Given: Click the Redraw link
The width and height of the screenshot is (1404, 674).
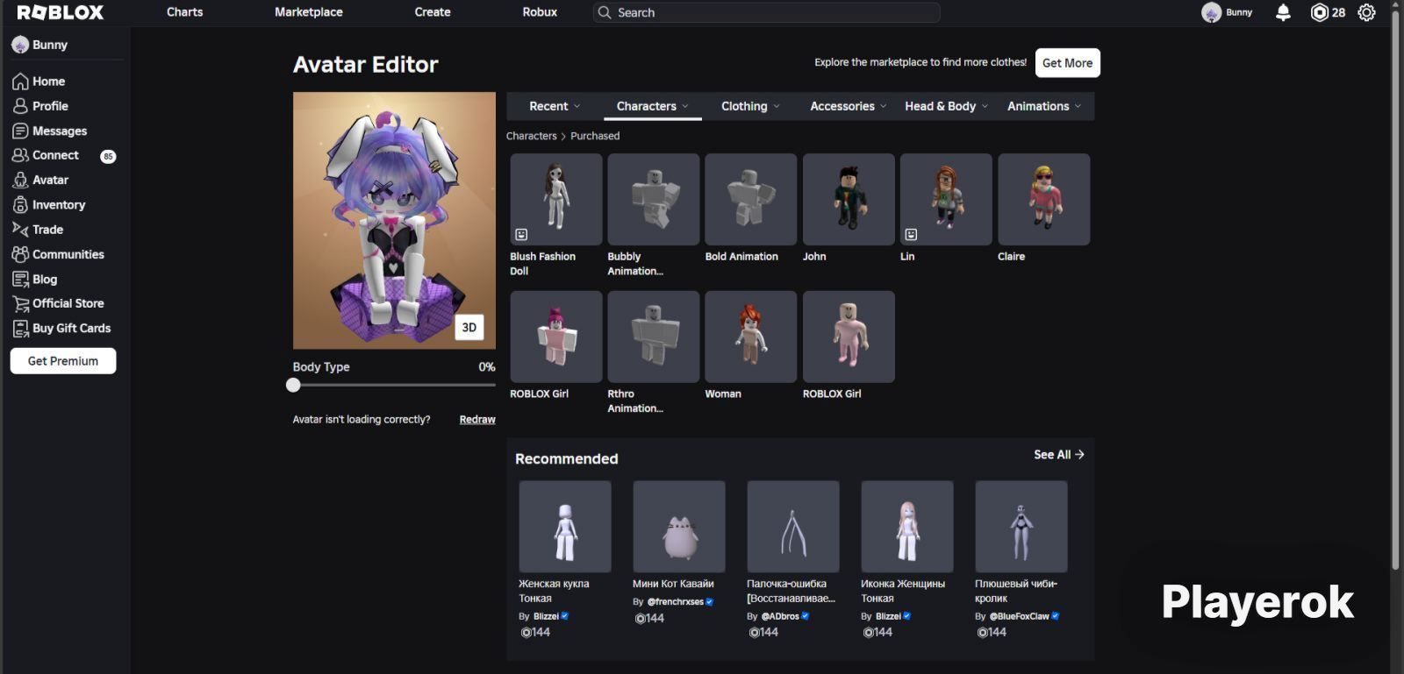Looking at the screenshot, I should [x=477, y=420].
